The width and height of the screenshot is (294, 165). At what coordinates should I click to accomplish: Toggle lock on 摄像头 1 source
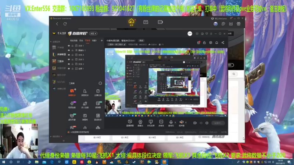72,50
